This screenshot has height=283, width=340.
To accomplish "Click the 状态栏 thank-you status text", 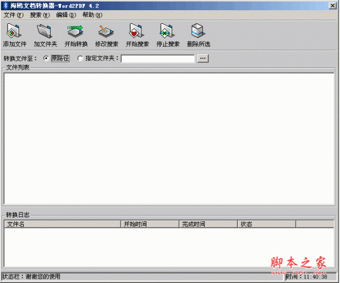I will (x=31, y=277).
